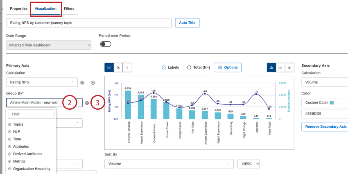
Task: Open the Date Range dropdown
Action: tap(49, 45)
